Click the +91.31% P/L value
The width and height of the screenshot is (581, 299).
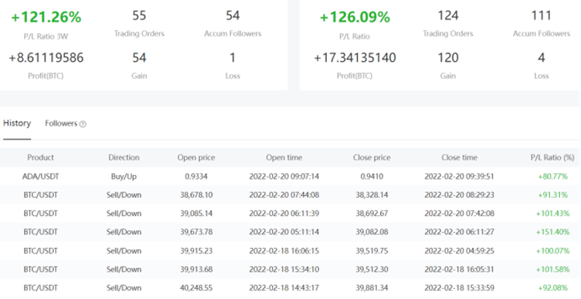552,195
